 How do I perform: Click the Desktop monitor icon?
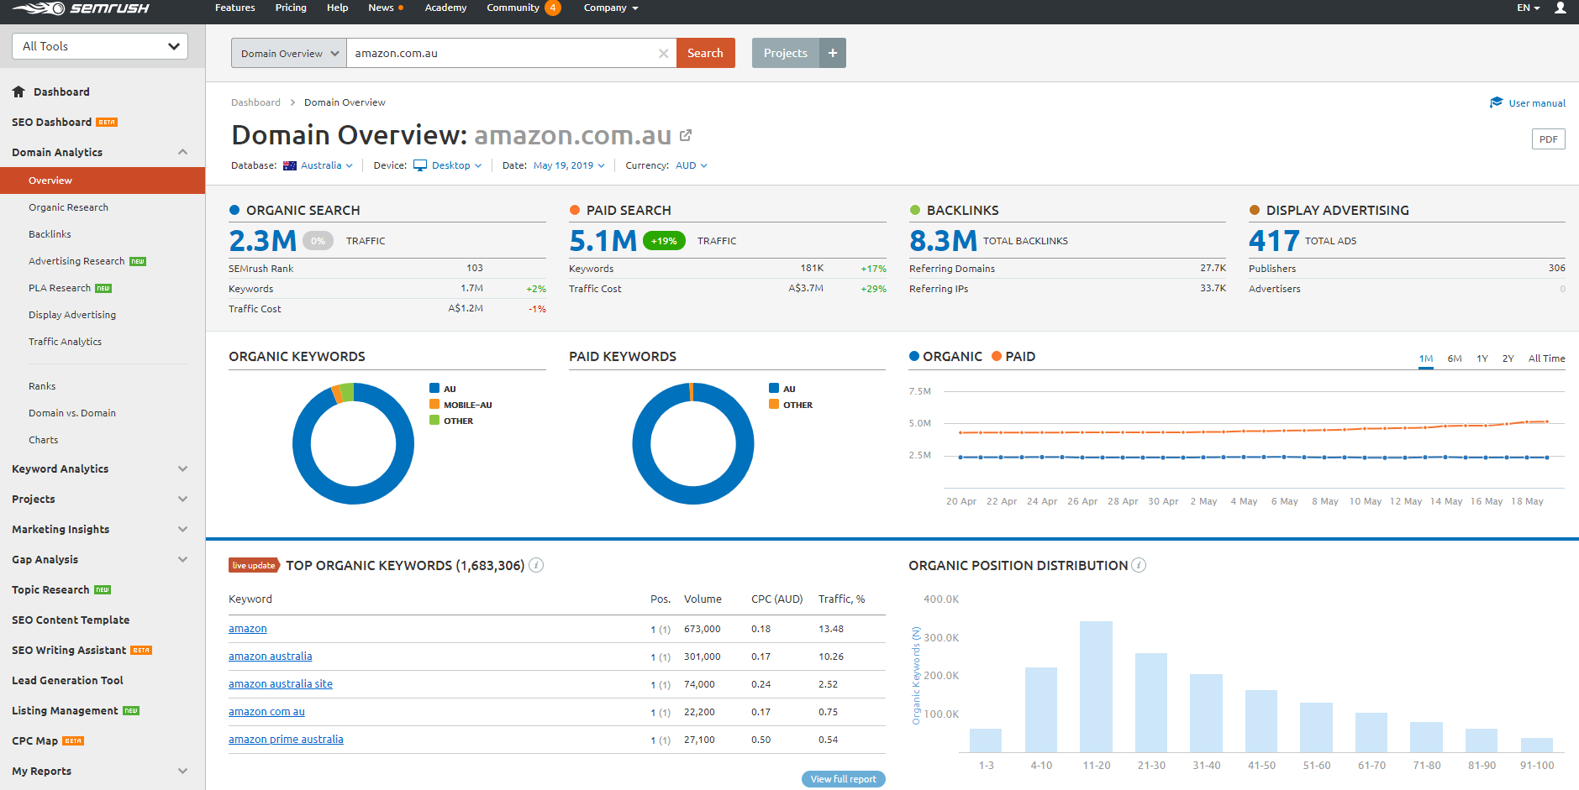click(x=420, y=165)
